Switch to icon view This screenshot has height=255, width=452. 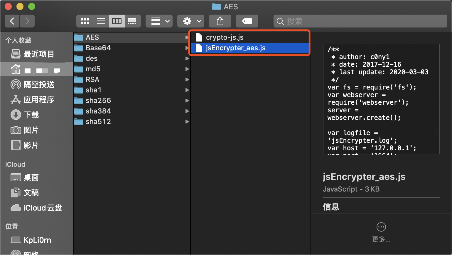[85, 21]
